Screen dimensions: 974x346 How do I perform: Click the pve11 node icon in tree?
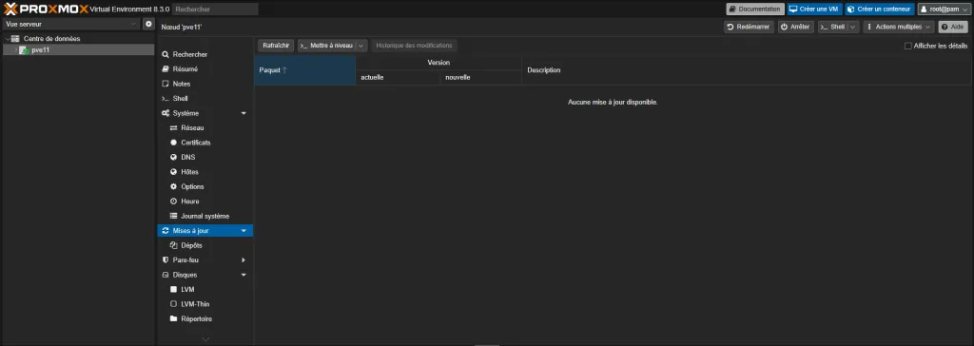click(x=24, y=50)
